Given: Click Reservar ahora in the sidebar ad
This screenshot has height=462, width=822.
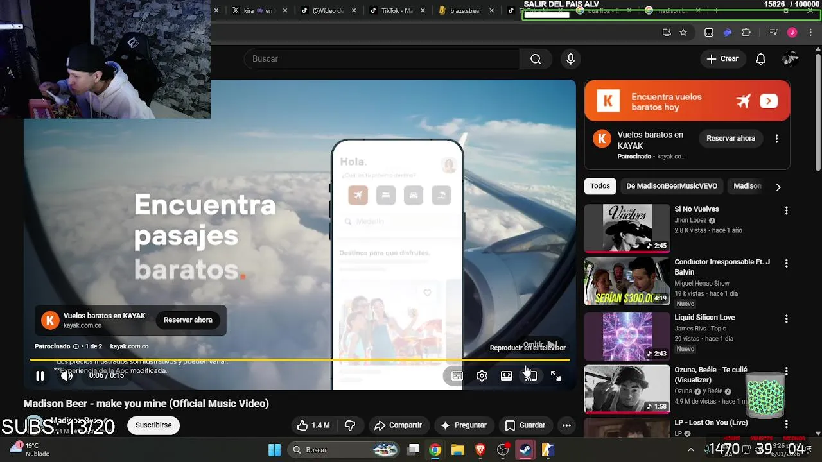Looking at the screenshot, I should tap(731, 139).
